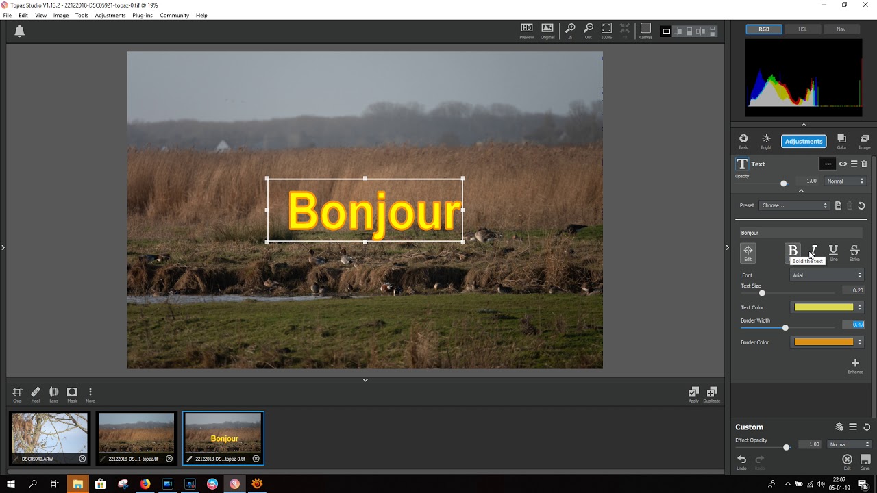The width and height of the screenshot is (877, 493).
Task: Click the notification bell icon
Action: point(20,31)
